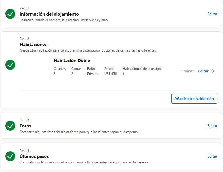The height and width of the screenshot is (172, 223).
Task: Click the Privado bathroom value
Action: tap(93, 74)
